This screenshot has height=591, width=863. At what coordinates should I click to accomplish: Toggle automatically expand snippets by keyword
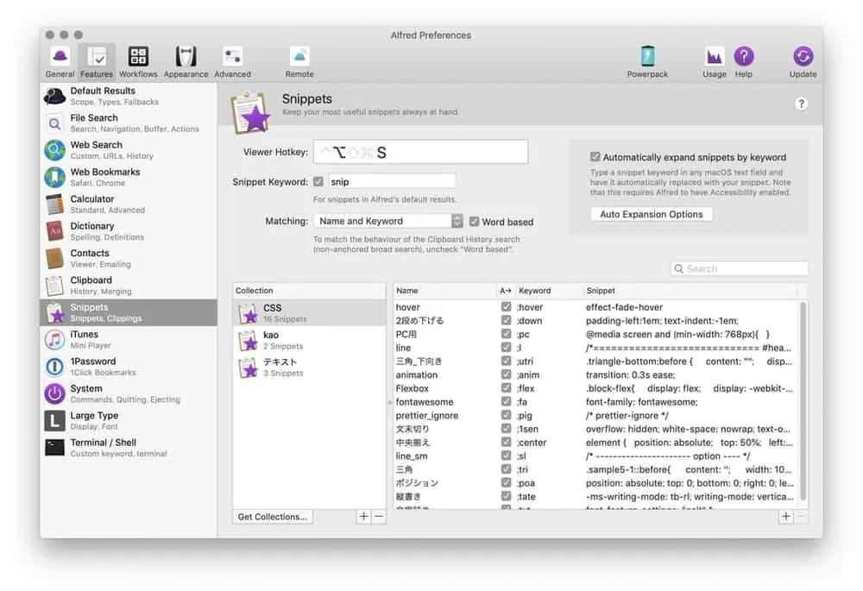pos(595,157)
